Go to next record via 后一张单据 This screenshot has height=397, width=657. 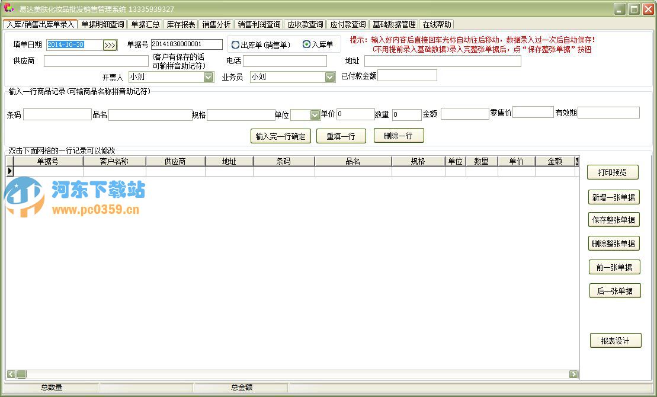click(x=614, y=290)
